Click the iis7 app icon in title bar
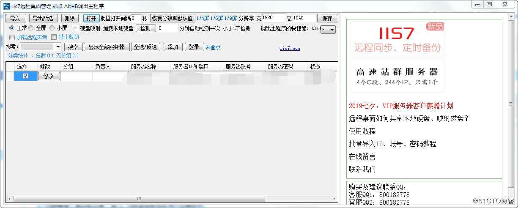The image size is (518, 208). 6,6
